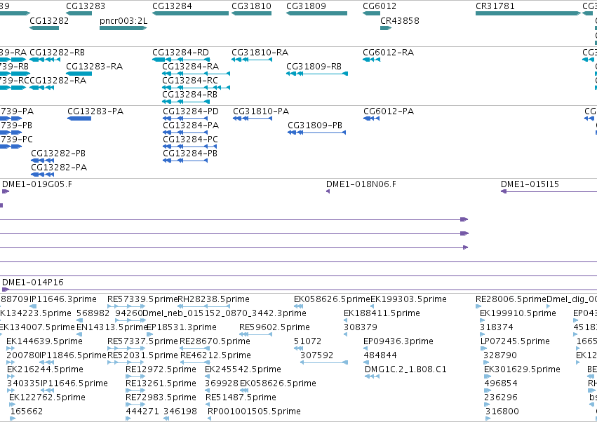Open the CG13282 gene in the top track
This screenshot has width=597, height=422.
tap(44, 28)
